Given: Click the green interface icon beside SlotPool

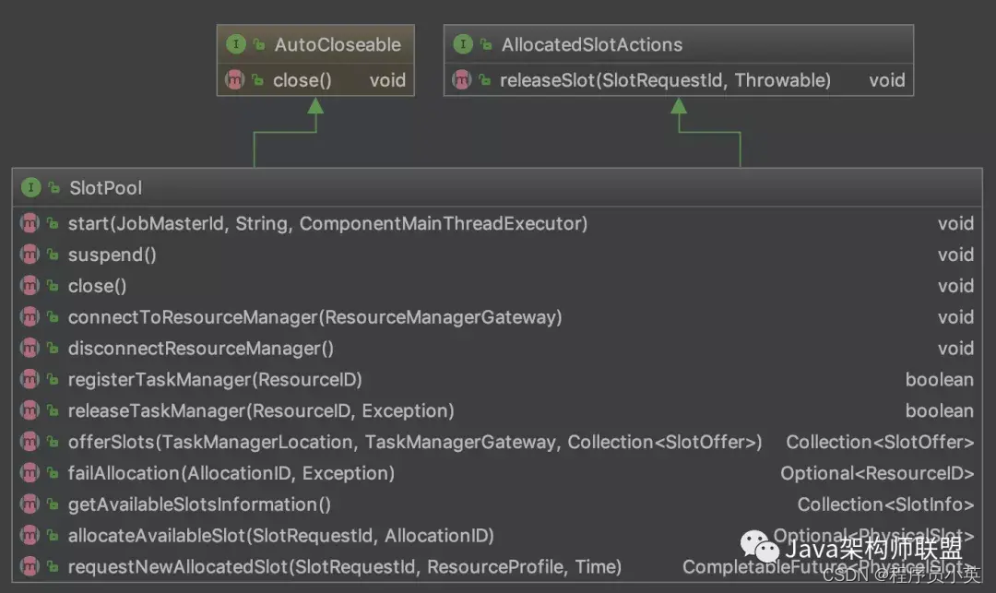Looking at the screenshot, I should pyautogui.click(x=30, y=187).
